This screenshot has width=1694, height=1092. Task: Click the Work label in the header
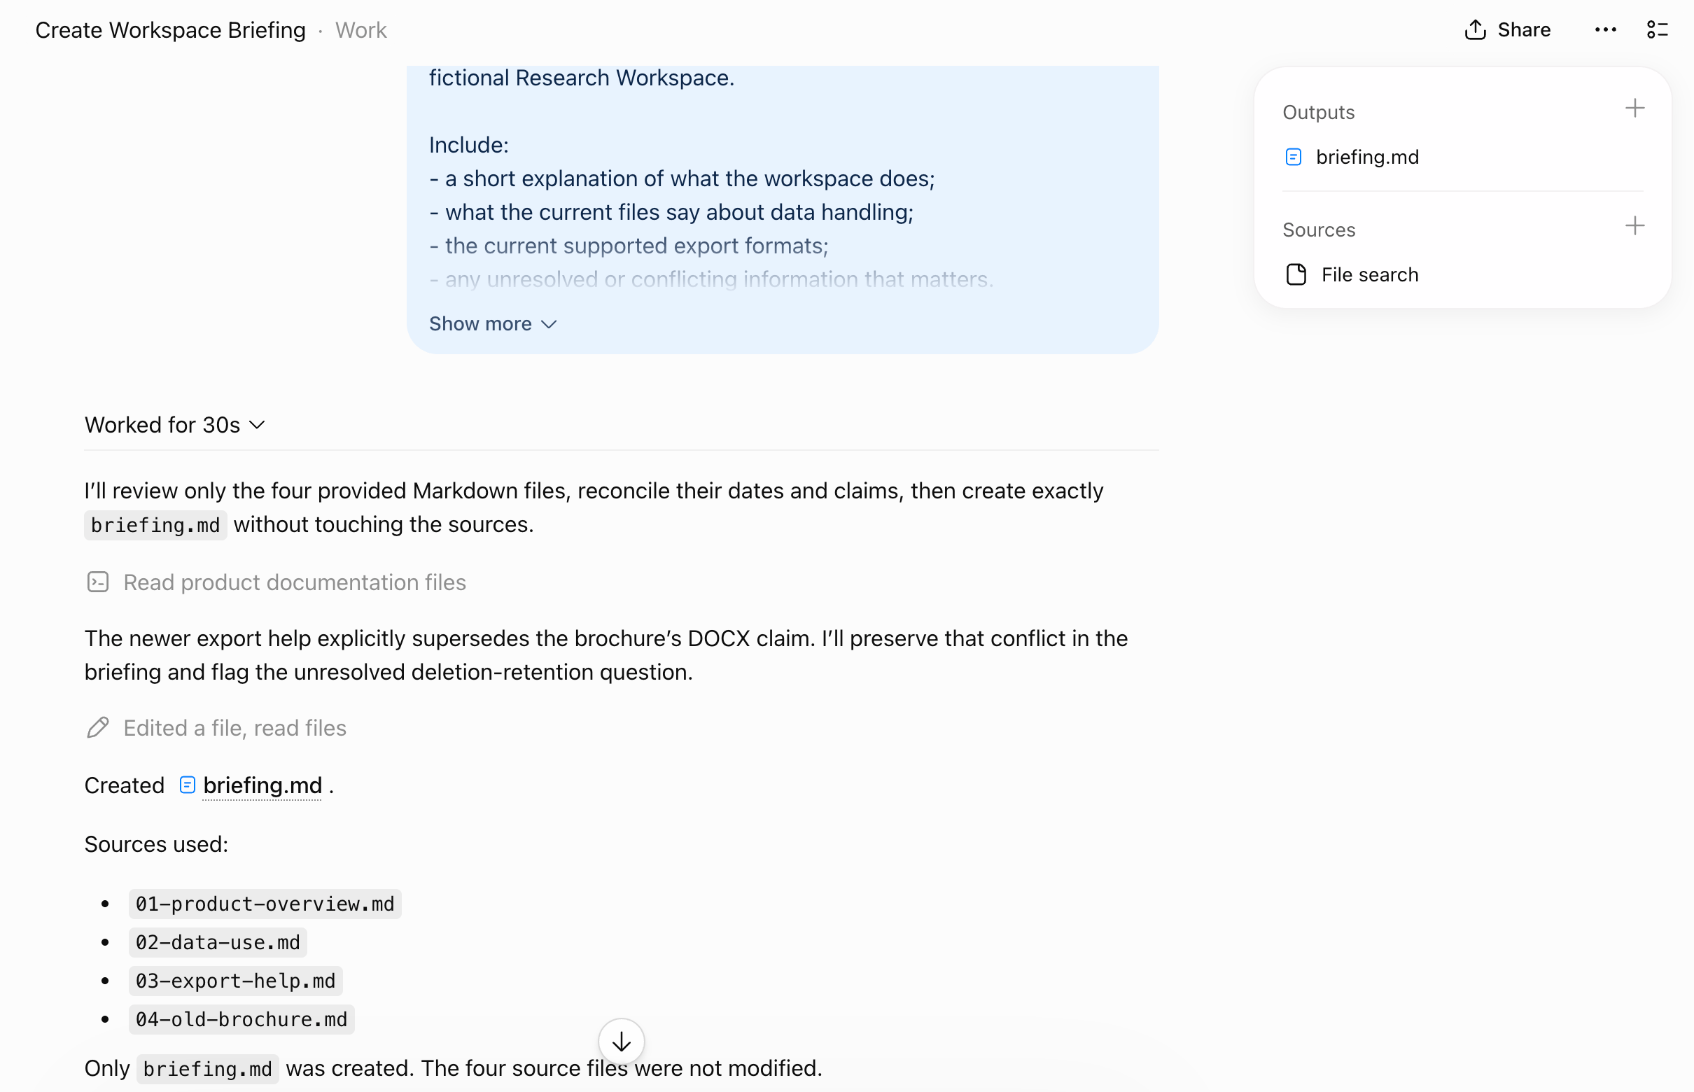361,30
